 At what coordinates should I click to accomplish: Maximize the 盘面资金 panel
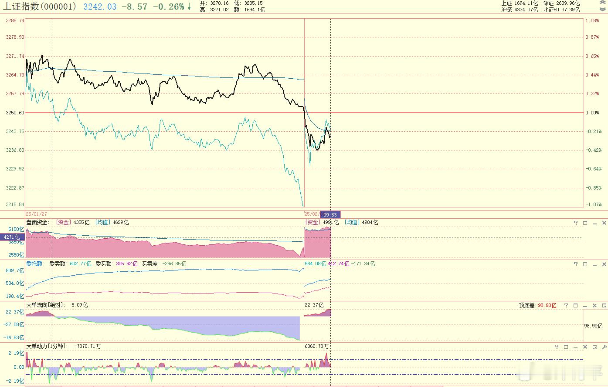click(585, 223)
